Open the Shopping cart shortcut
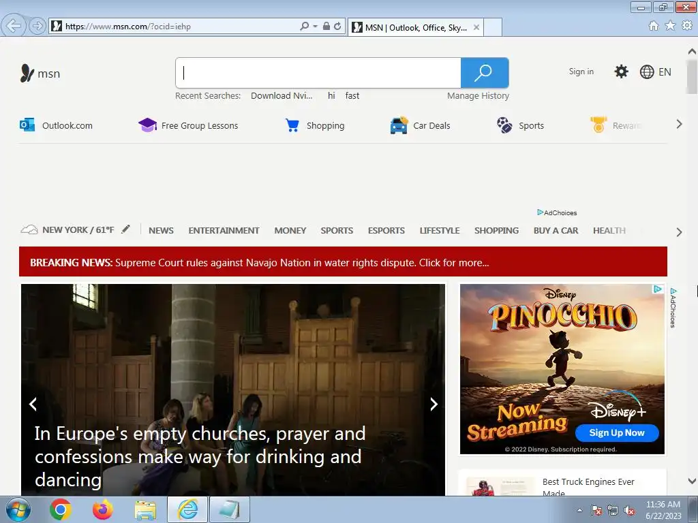 click(x=315, y=125)
